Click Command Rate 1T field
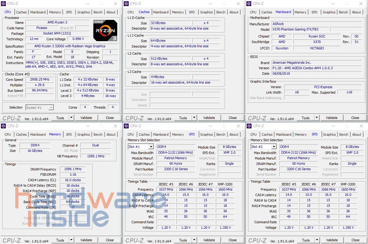 coord(73,207)
